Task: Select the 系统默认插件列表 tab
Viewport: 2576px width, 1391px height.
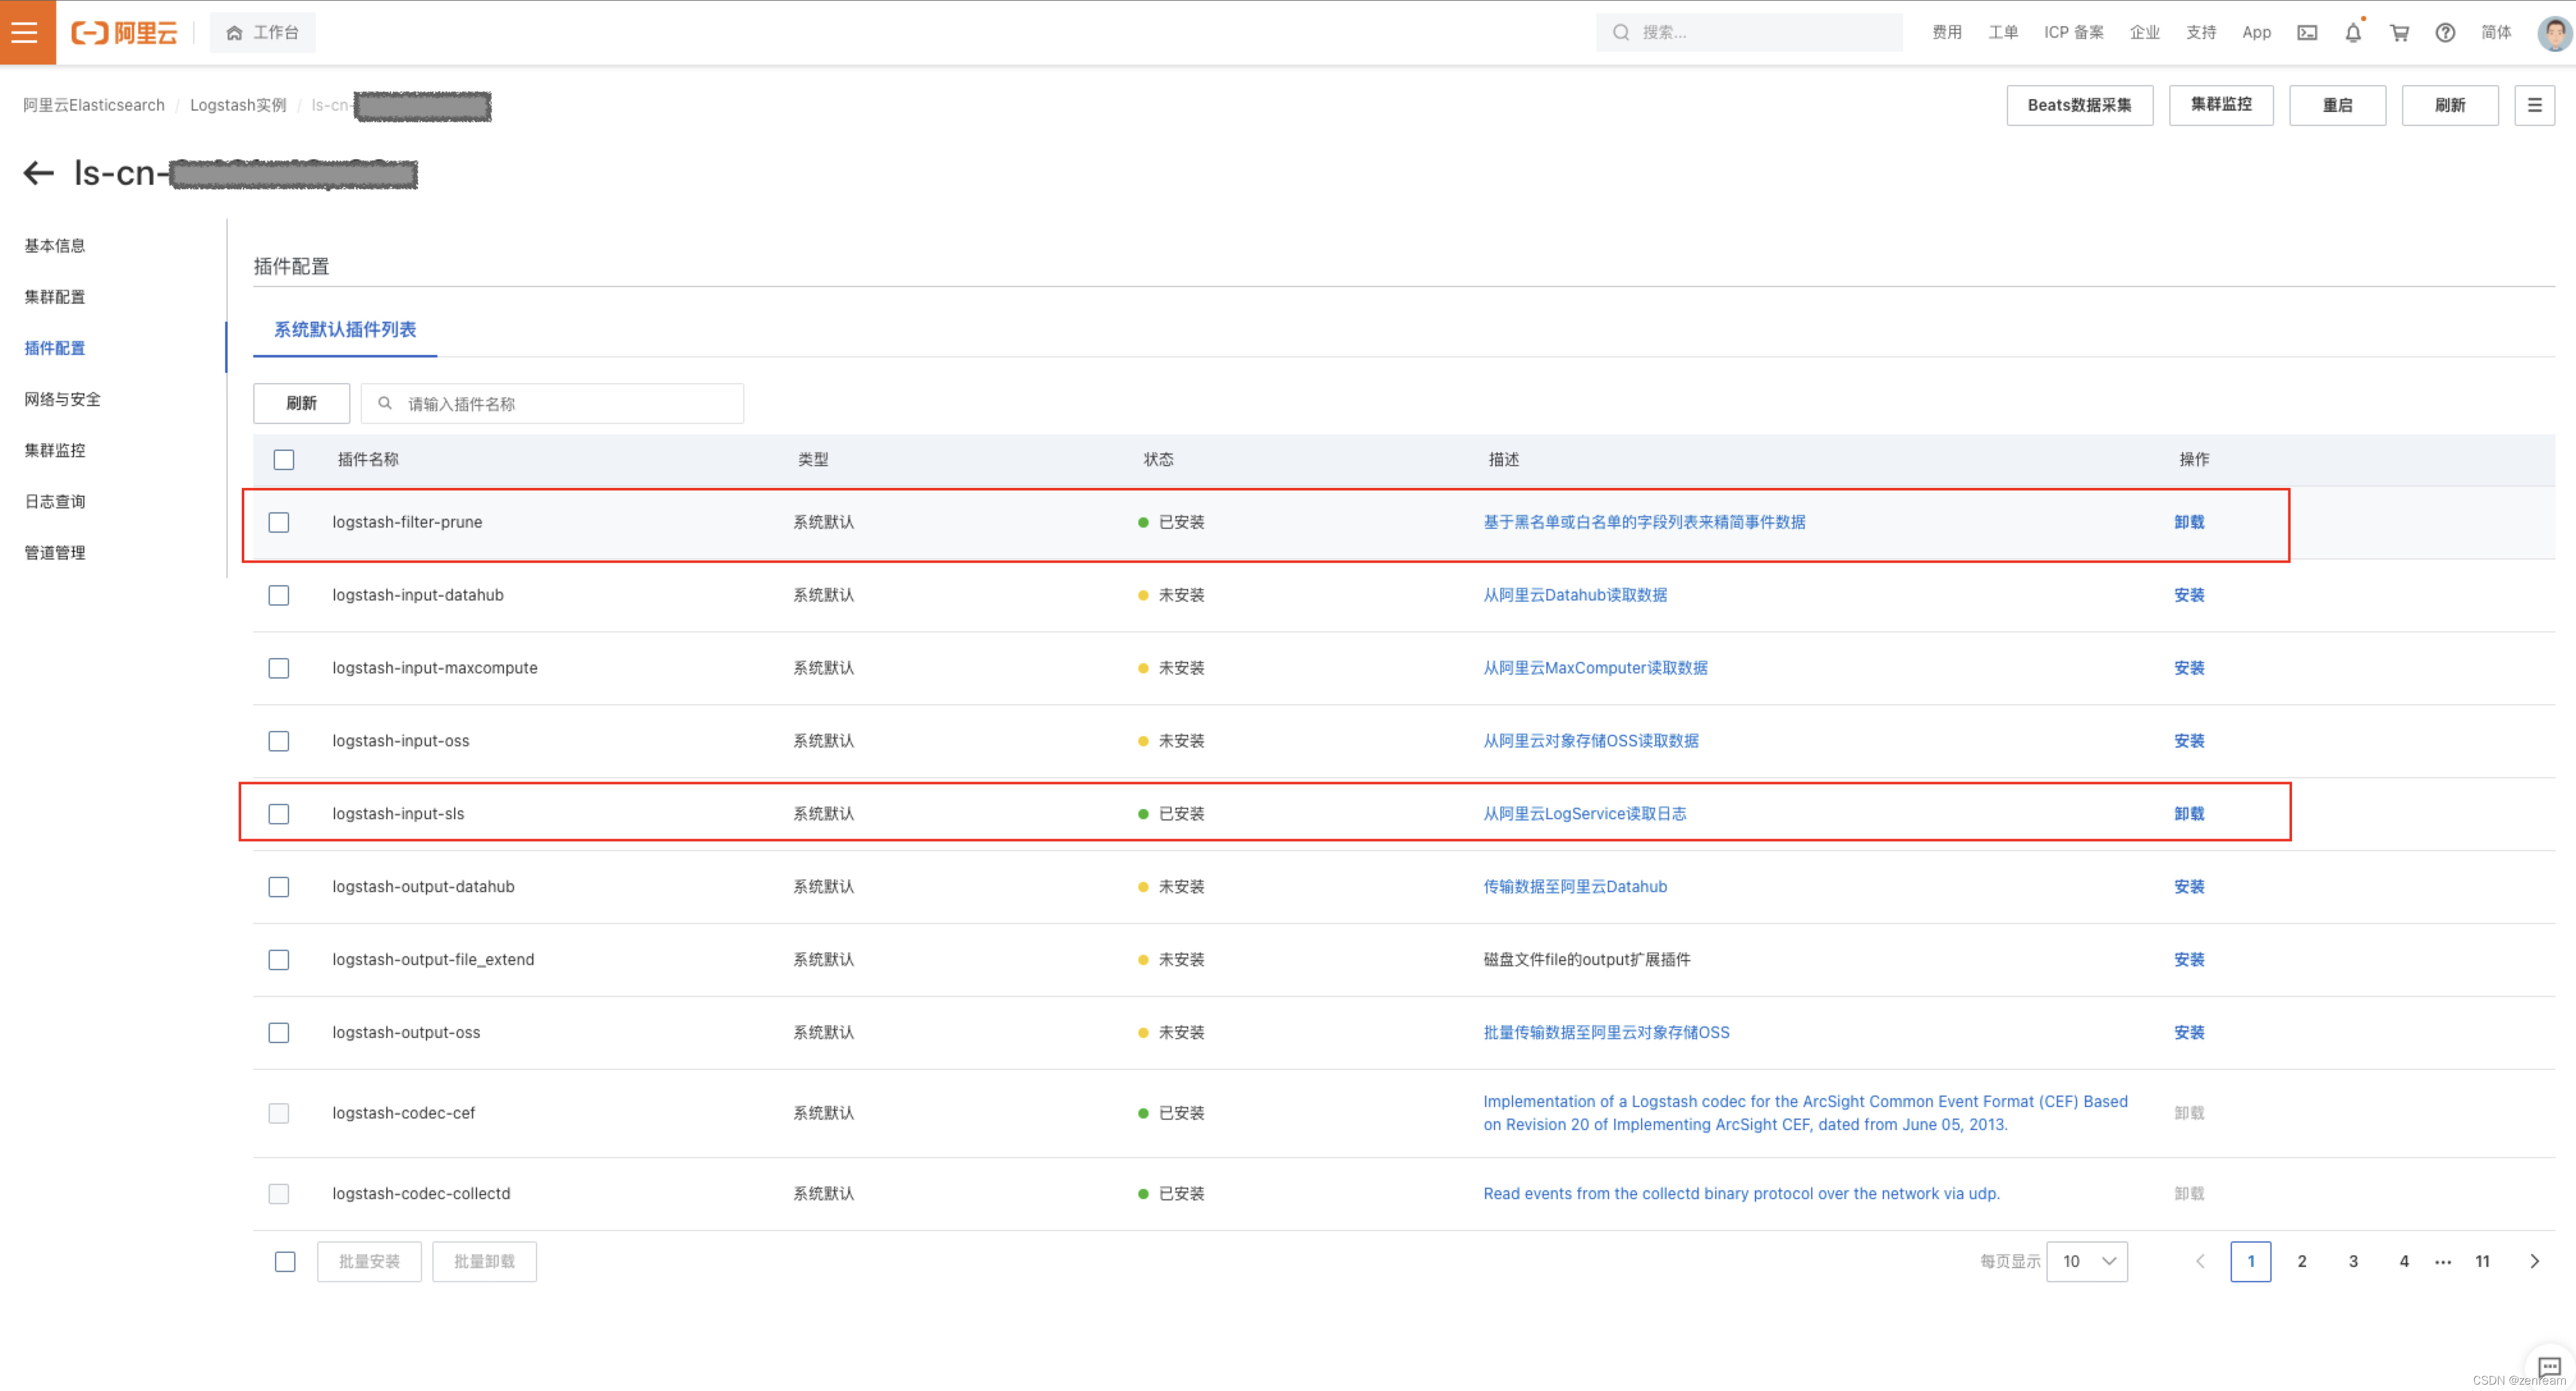Action: 344,330
